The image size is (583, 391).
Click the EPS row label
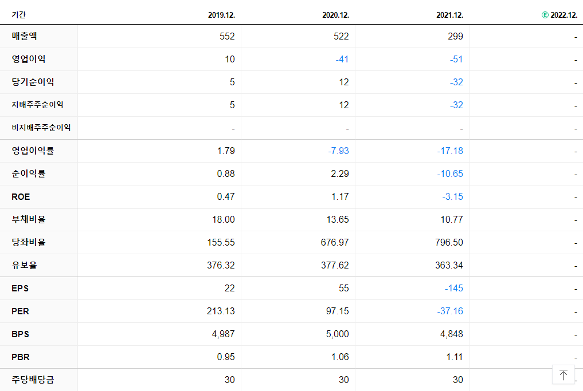pyautogui.click(x=20, y=289)
